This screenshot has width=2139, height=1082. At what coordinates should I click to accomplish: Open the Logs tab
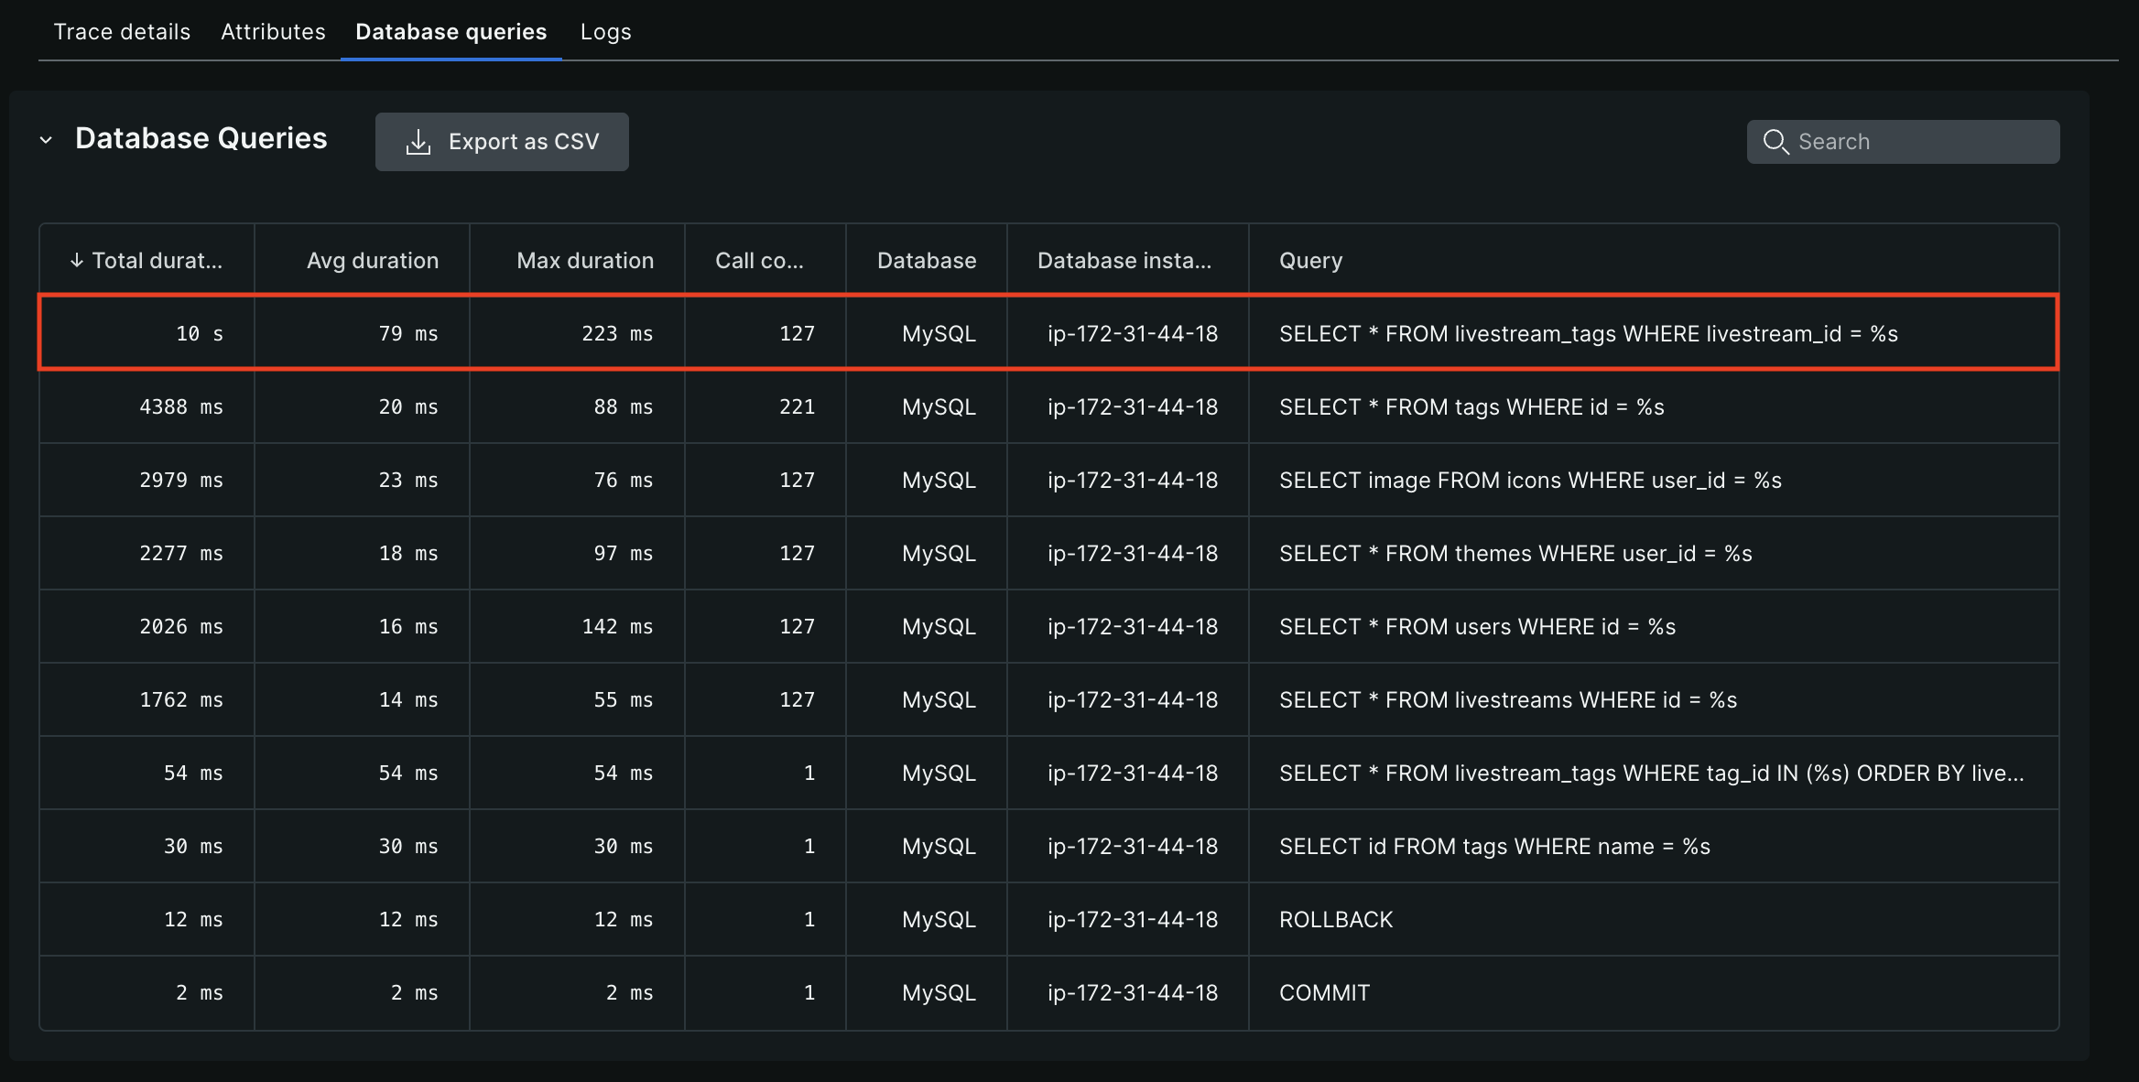point(605,32)
